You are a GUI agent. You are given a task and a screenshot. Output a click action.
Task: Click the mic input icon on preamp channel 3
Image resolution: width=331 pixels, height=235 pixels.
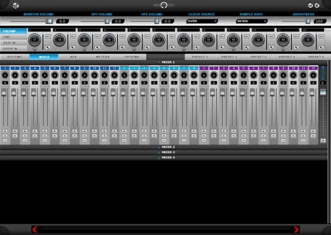(x=97, y=48)
